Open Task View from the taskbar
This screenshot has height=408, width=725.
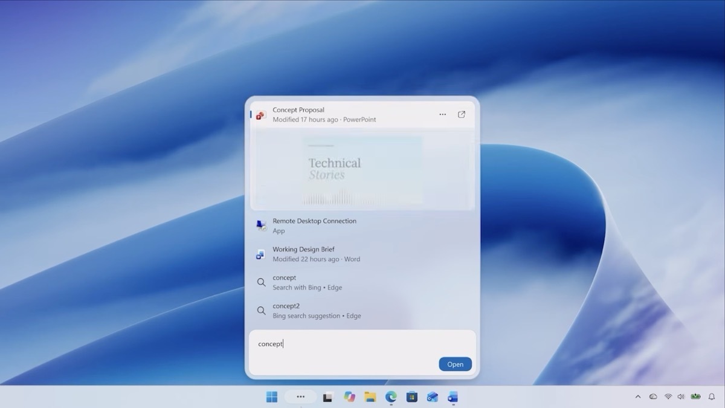click(x=328, y=397)
